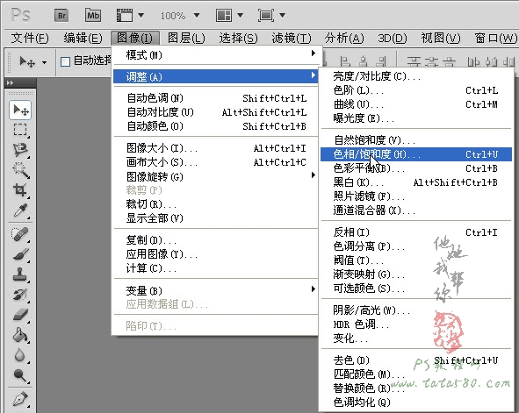Expand the toolbox with double arrows

pos(10,83)
